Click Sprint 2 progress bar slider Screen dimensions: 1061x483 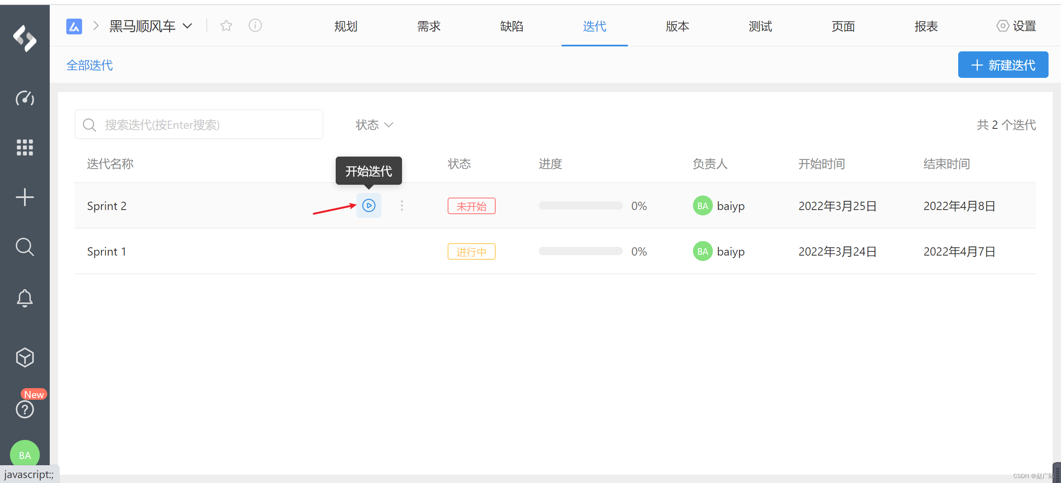tap(579, 206)
